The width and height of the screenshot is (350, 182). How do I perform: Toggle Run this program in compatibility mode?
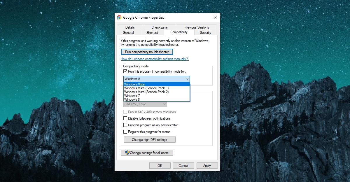pyautogui.click(x=125, y=71)
